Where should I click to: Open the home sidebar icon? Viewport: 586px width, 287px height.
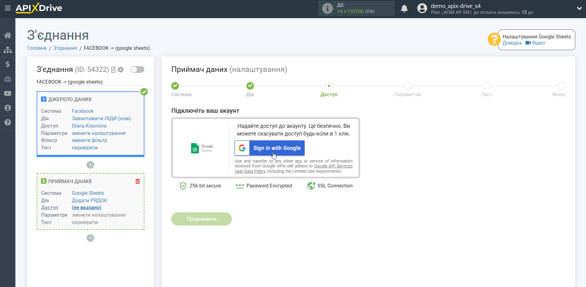(x=8, y=35)
